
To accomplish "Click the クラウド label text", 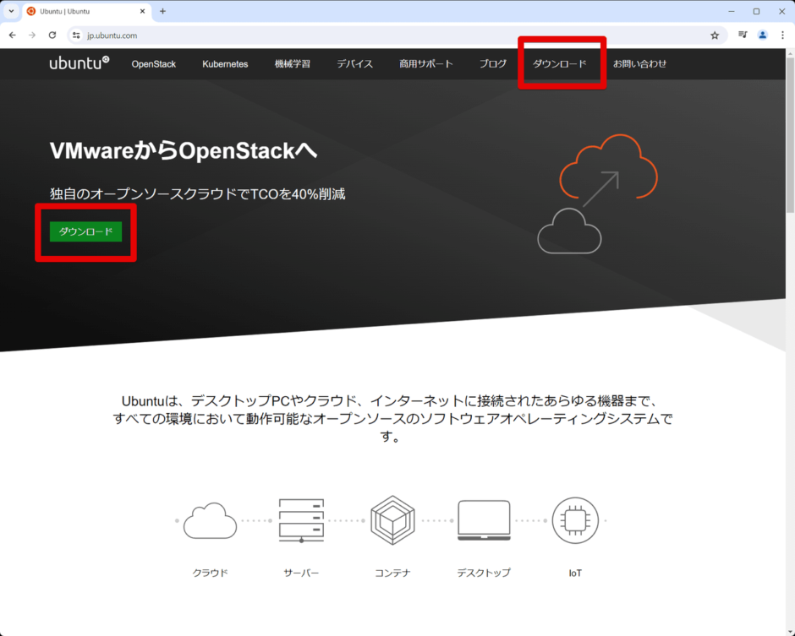I will coord(210,573).
